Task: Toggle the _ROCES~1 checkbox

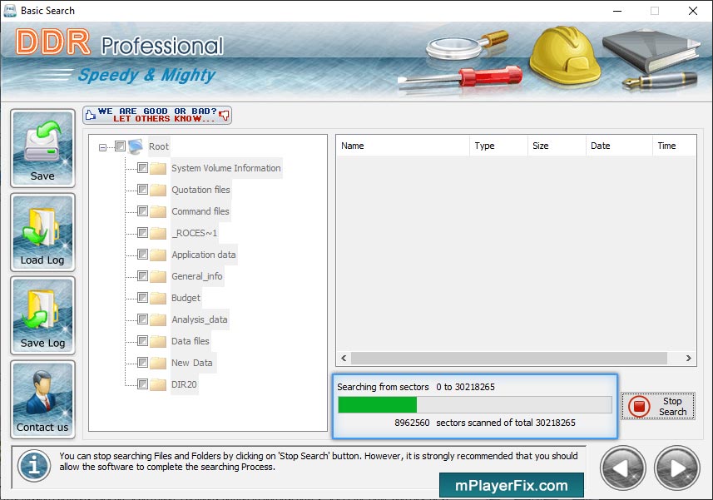Action: 143,233
